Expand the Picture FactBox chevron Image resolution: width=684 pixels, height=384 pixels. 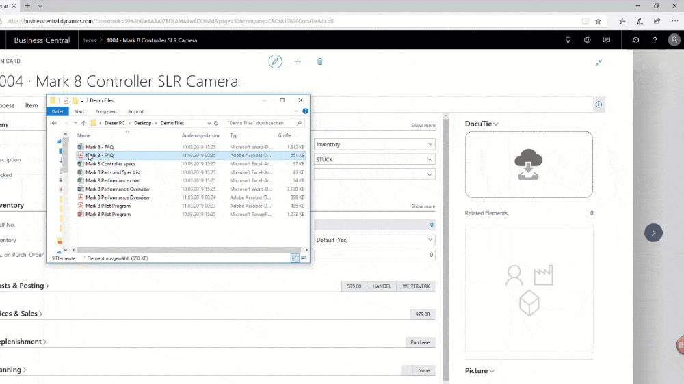(x=492, y=371)
